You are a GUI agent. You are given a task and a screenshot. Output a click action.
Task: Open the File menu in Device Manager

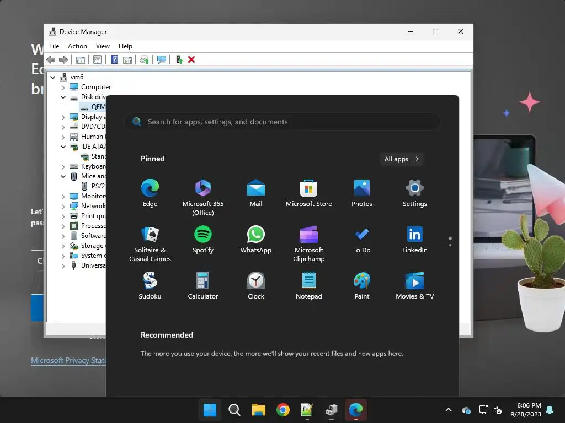[54, 46]
